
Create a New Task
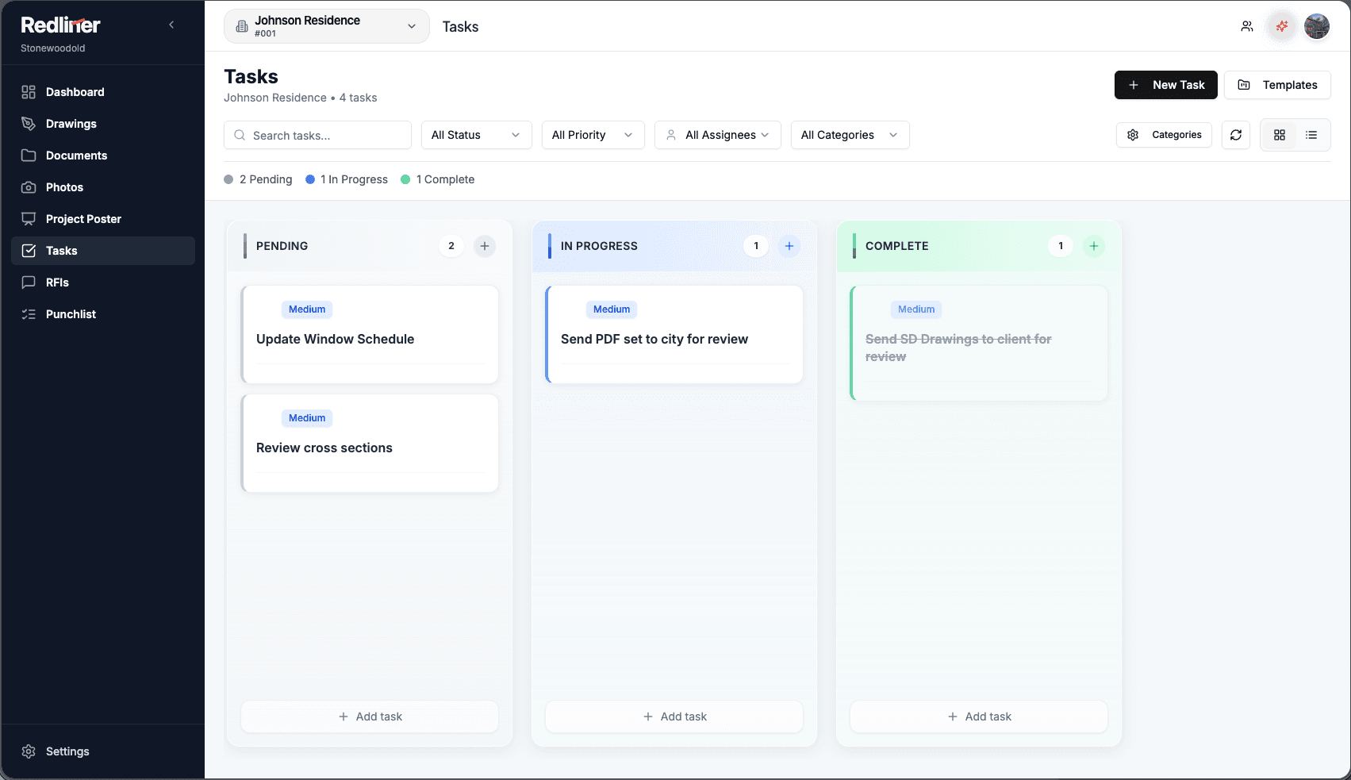click(1166, 85)
